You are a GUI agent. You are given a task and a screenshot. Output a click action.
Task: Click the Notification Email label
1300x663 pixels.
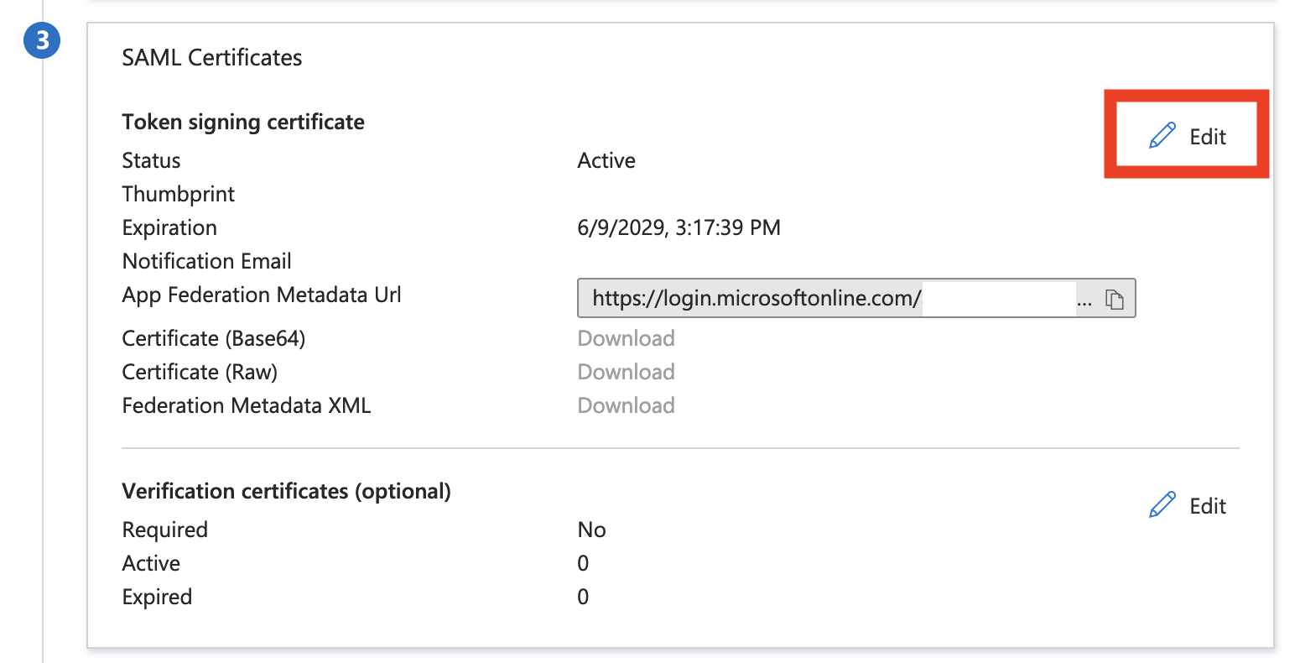(x=207, y=261)
